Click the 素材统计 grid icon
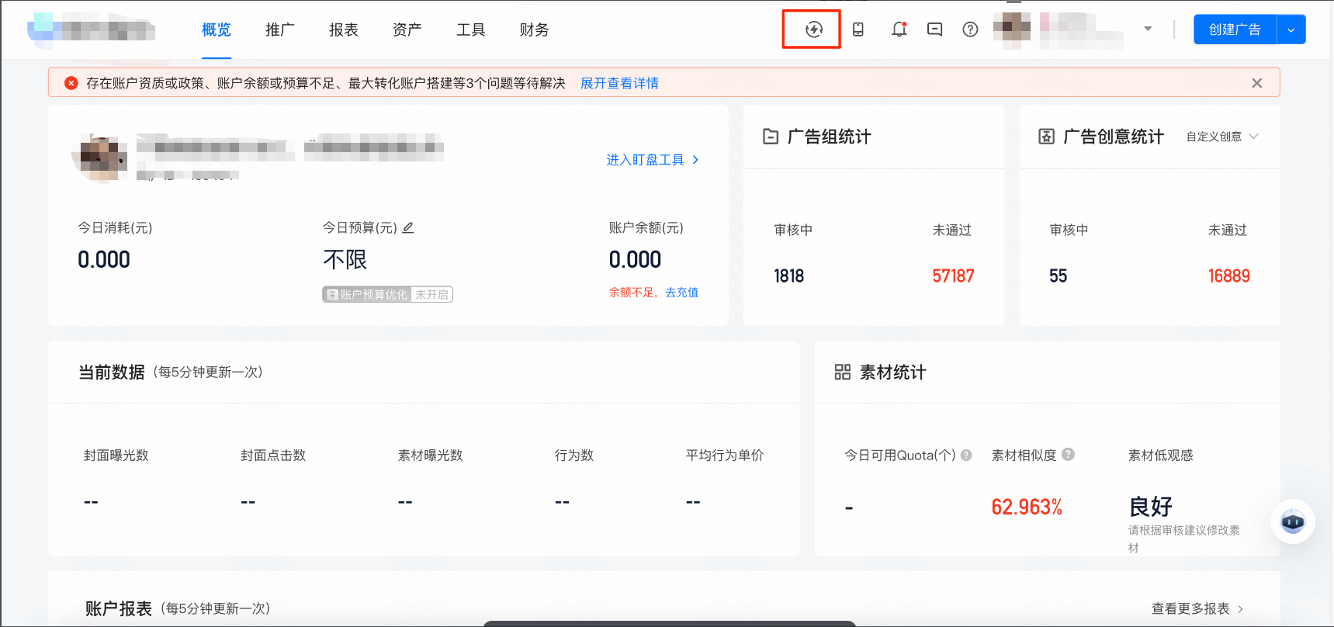Viewport: 1334px width, 627px height. [x=843, y=372]
